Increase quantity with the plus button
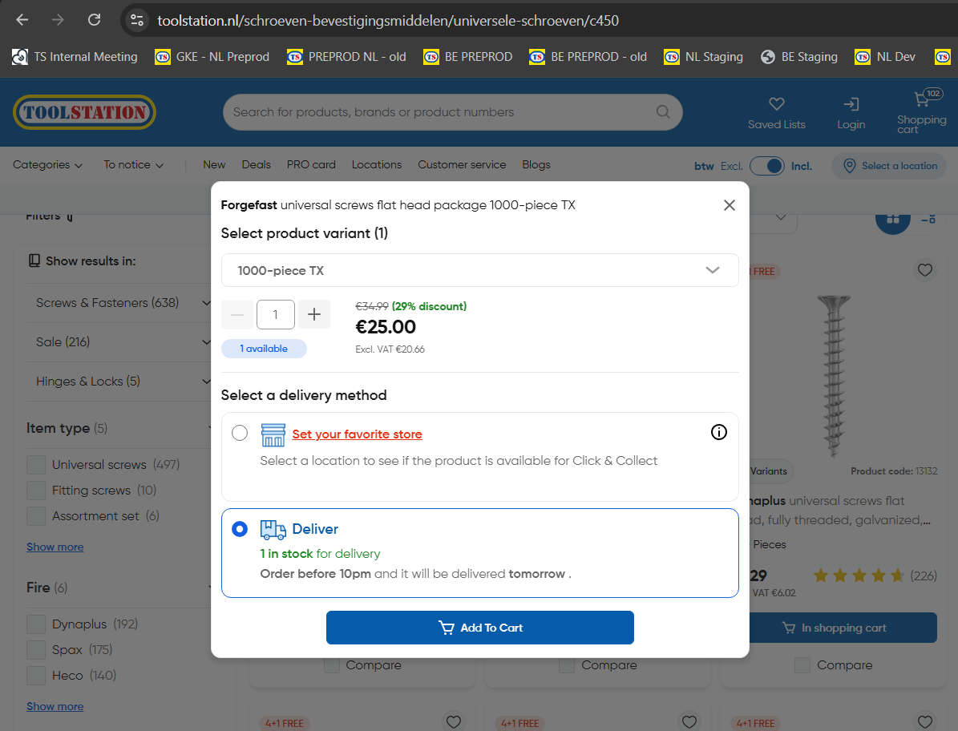Screen dimensions: 958x731 [x=314, y=314]
